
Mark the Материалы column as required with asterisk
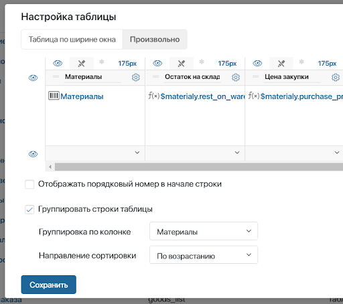click(x=102, y=62)
